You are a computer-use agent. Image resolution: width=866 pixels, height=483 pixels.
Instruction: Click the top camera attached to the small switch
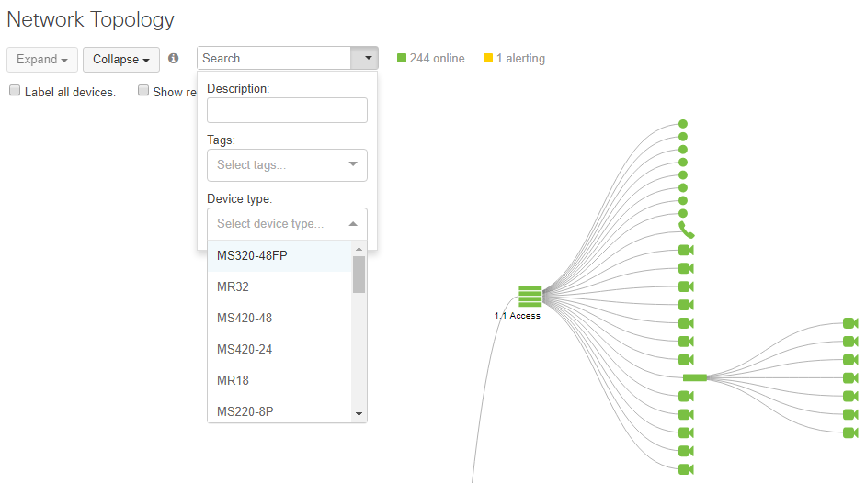[x=850, y=323]
